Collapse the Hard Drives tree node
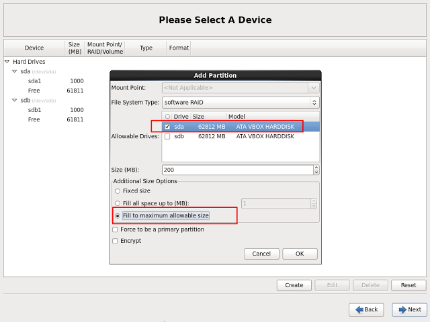The width and height of the screenshot is (430, 322). (x=8, y=62)
